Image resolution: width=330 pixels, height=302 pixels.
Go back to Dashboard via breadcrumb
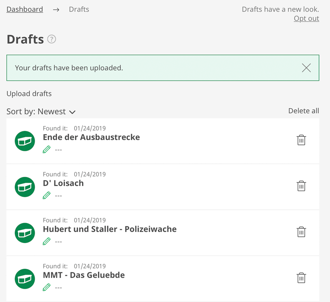point(25,9)
